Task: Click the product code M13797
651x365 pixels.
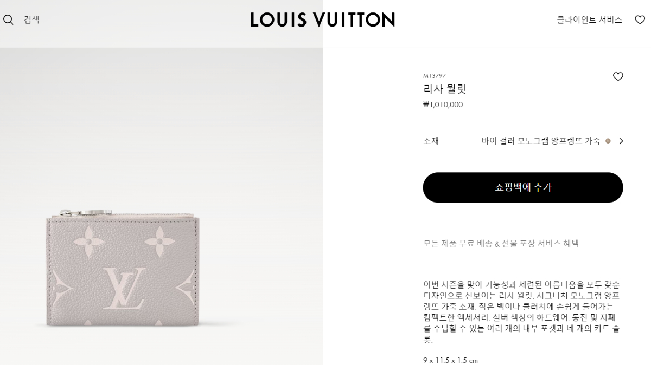Action: [x=435, y=76]
